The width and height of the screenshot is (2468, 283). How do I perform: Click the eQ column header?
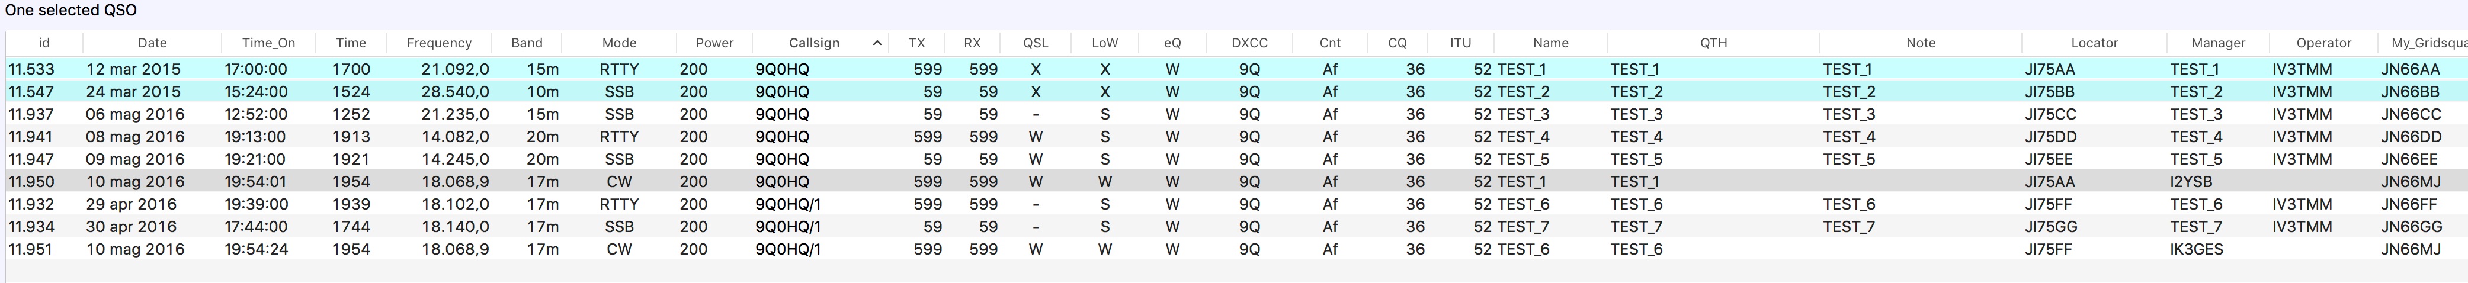(x=1172, y=43)
